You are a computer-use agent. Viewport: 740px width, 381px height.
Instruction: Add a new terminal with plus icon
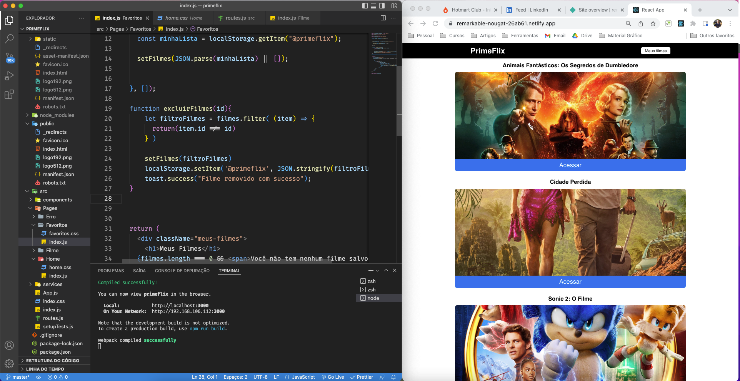(371, 271)
